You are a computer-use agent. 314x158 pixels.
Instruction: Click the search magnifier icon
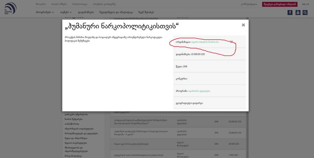(305, 13)
